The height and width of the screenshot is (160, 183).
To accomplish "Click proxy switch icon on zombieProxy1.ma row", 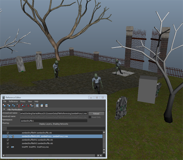I will pos(12,136).
